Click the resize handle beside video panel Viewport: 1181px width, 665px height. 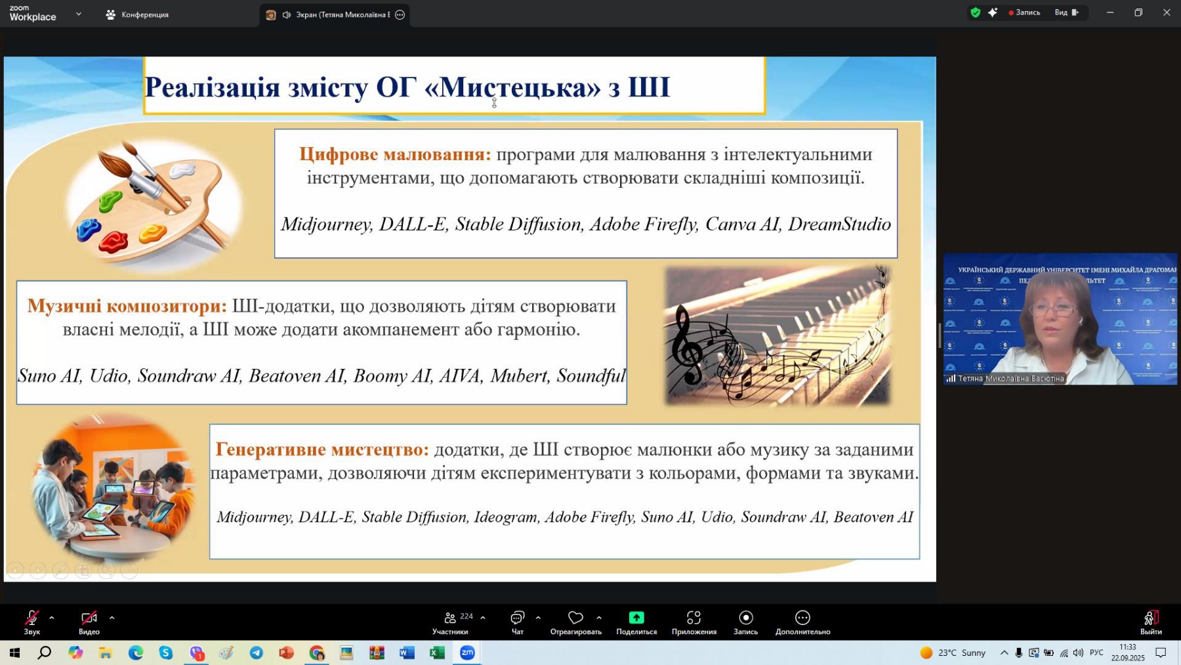click(x=940, y=335)
